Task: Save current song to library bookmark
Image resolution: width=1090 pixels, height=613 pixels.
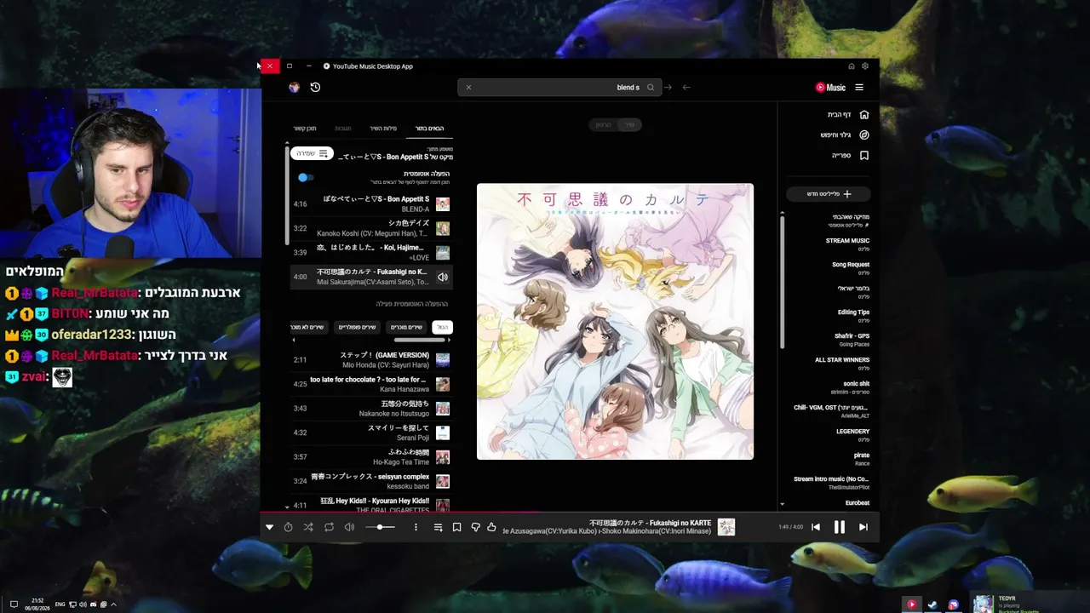Action: point(456,527)
